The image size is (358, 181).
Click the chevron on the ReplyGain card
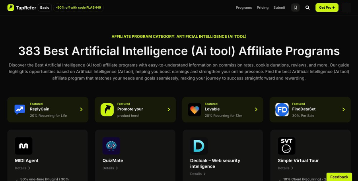tap(81, 110)
